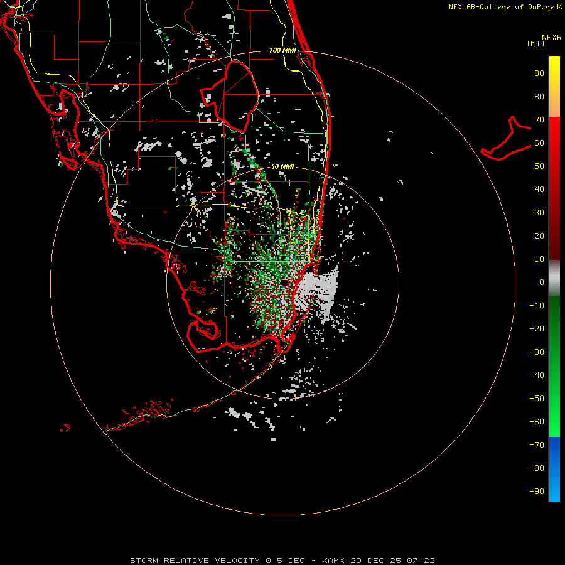Click the -10 scale value

(x=537, y=306)
